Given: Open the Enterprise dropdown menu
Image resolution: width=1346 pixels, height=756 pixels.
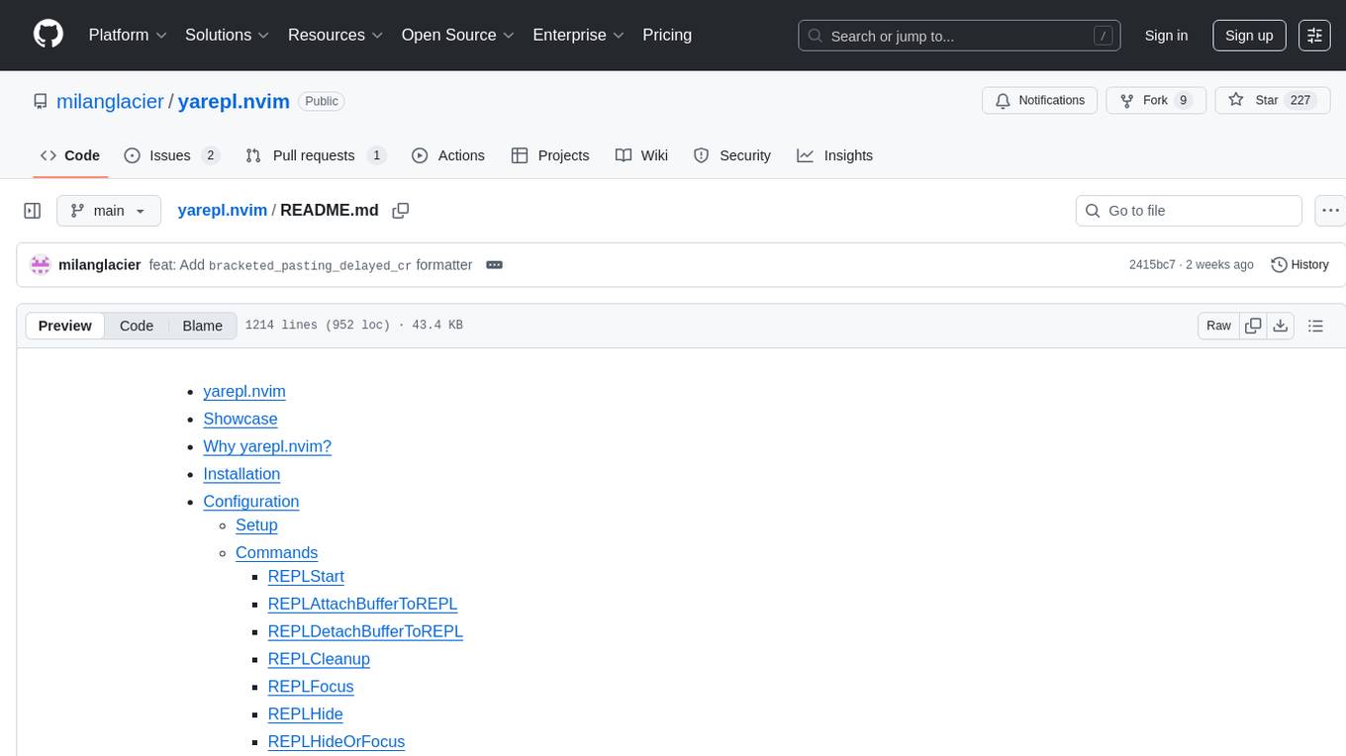Looking at the screenshot, I should pos(578,35).
